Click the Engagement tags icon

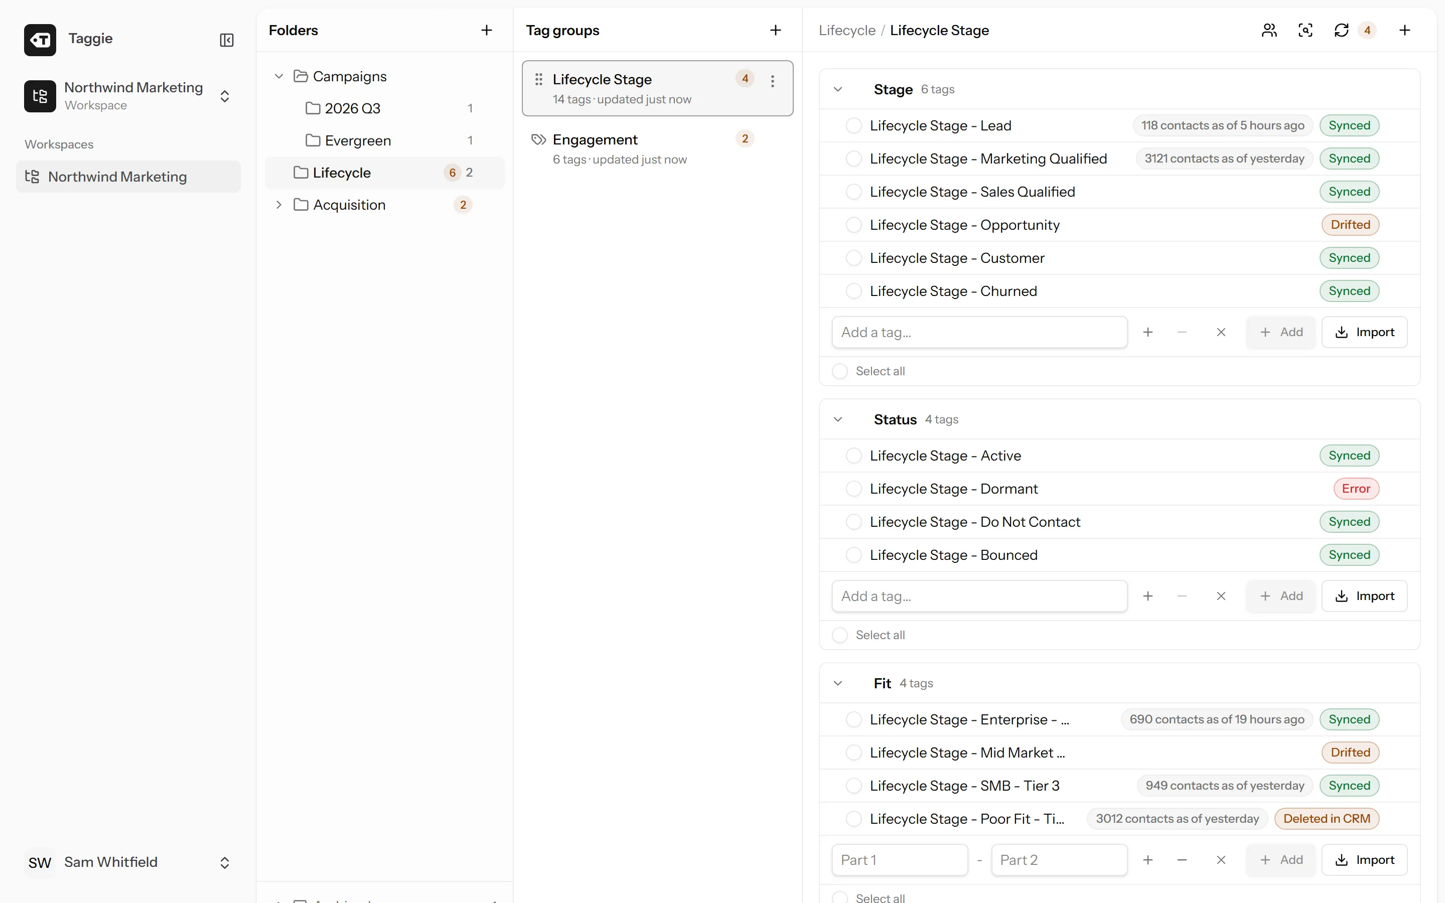point(538,140)
